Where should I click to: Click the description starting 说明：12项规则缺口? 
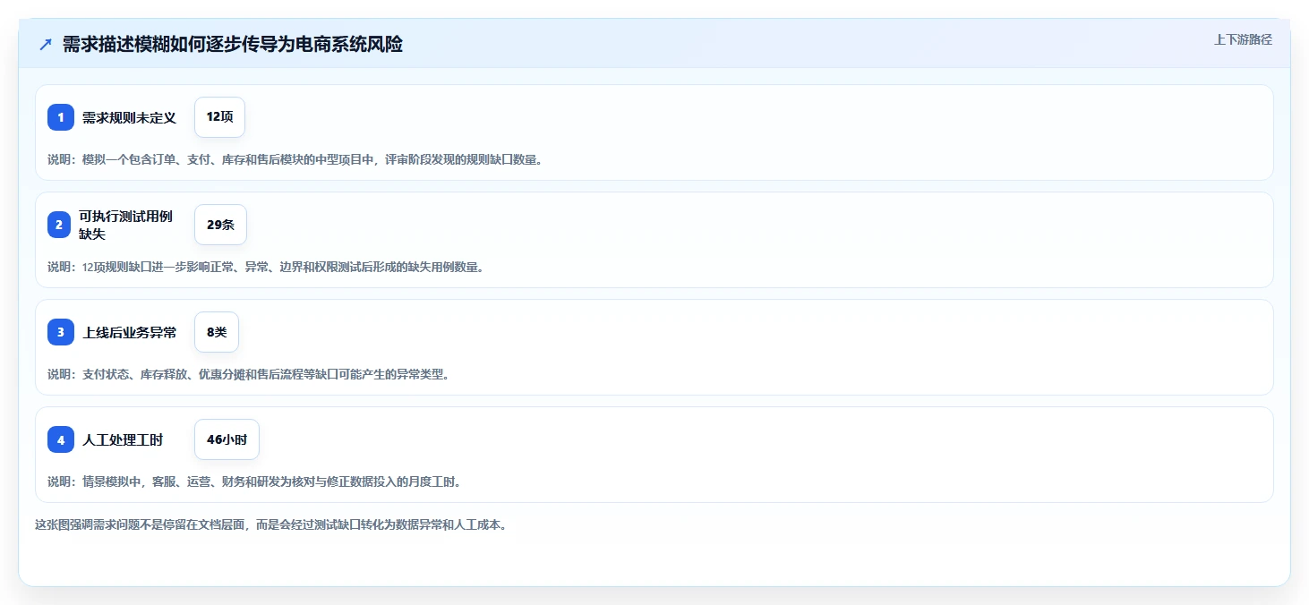click(x=266, y=267)
